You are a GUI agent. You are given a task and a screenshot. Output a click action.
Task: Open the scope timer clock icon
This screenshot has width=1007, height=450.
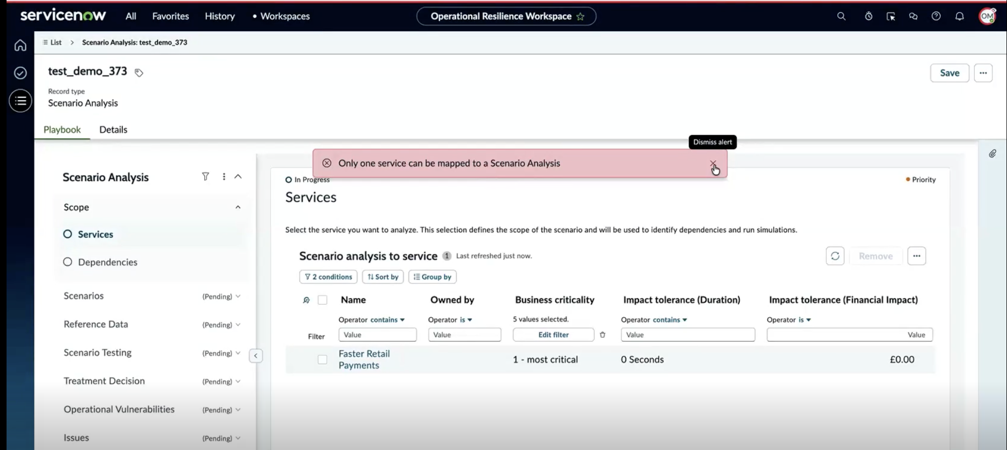pyautogui.click(x=869, y=16)
